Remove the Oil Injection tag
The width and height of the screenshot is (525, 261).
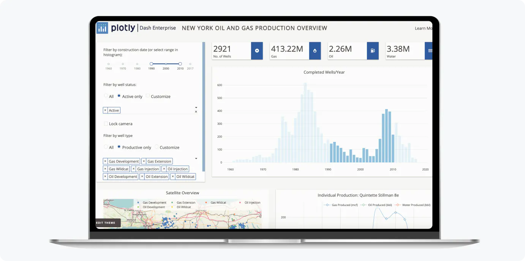[x=164, y=169]
